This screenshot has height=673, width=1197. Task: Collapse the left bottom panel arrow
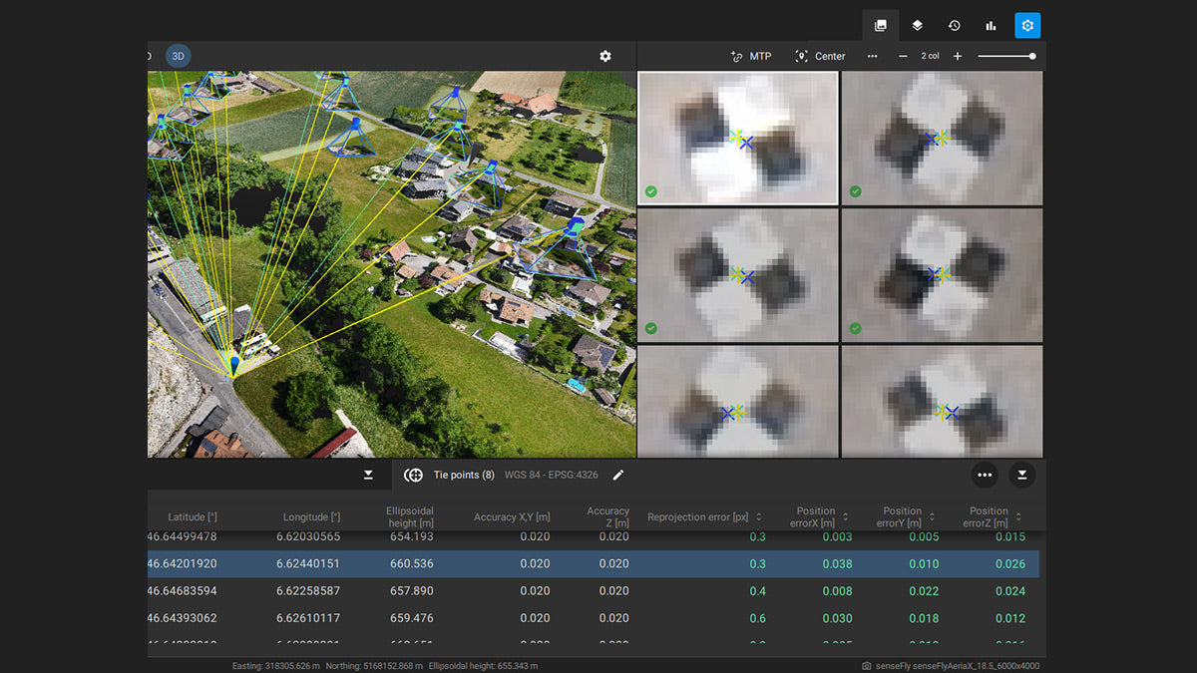point(368,476)
